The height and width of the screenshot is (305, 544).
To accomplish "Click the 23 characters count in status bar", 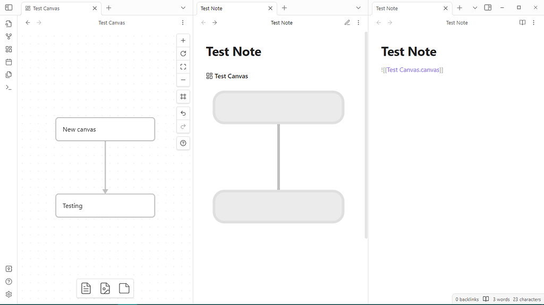I will click(526, 300).
